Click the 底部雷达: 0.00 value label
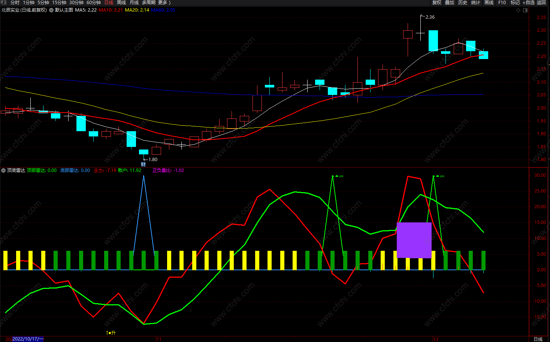This screenshot has height=342, width=550. click(x=75, y=170)
